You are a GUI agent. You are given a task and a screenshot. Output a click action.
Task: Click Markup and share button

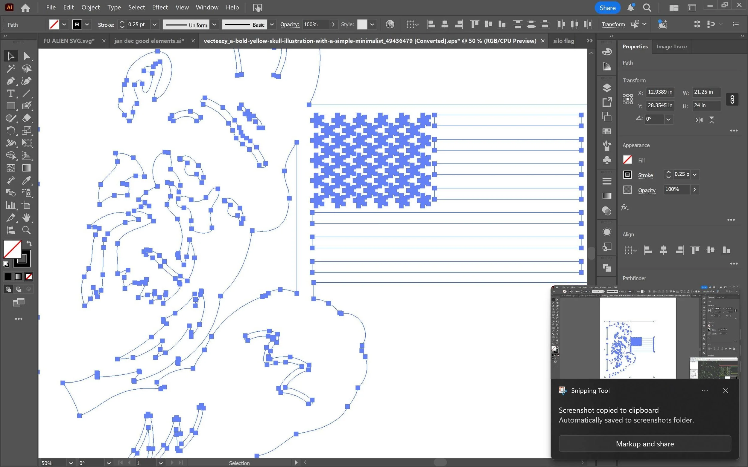(645, 444)
